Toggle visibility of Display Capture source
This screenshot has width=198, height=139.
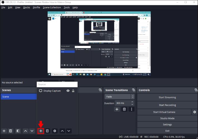tap(68, 91)
